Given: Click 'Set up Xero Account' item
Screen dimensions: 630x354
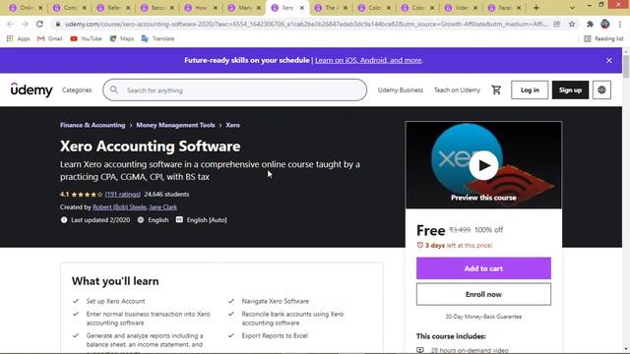Looking at the screenshot, I should tap(116, 301).
